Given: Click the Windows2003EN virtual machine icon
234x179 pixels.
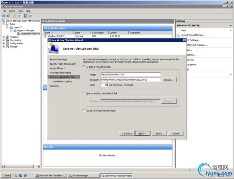Looking at the screenshot, I should (45, 36).
